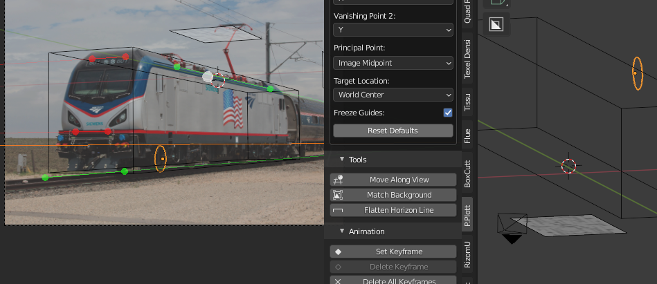The width and height of the screenshot is (657, 284).
Task: Uncheck the Freeze Guides checkbox
Action: pyautogui.click(x=448, y=113)
